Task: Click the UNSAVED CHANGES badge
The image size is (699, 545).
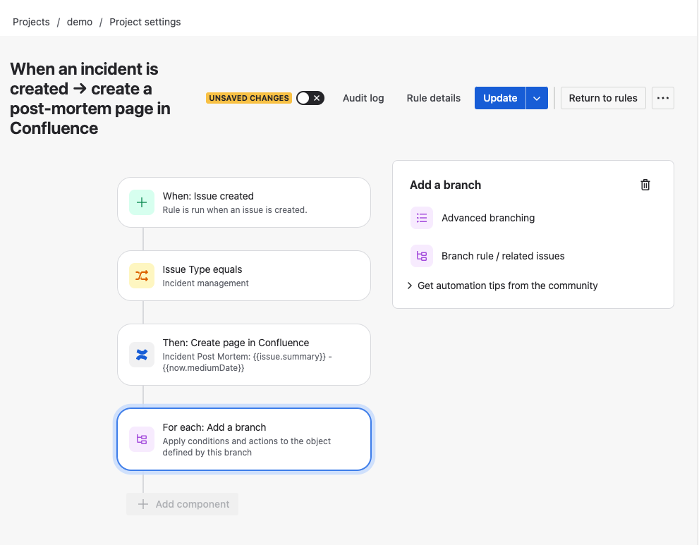Action: pos(249,98)
